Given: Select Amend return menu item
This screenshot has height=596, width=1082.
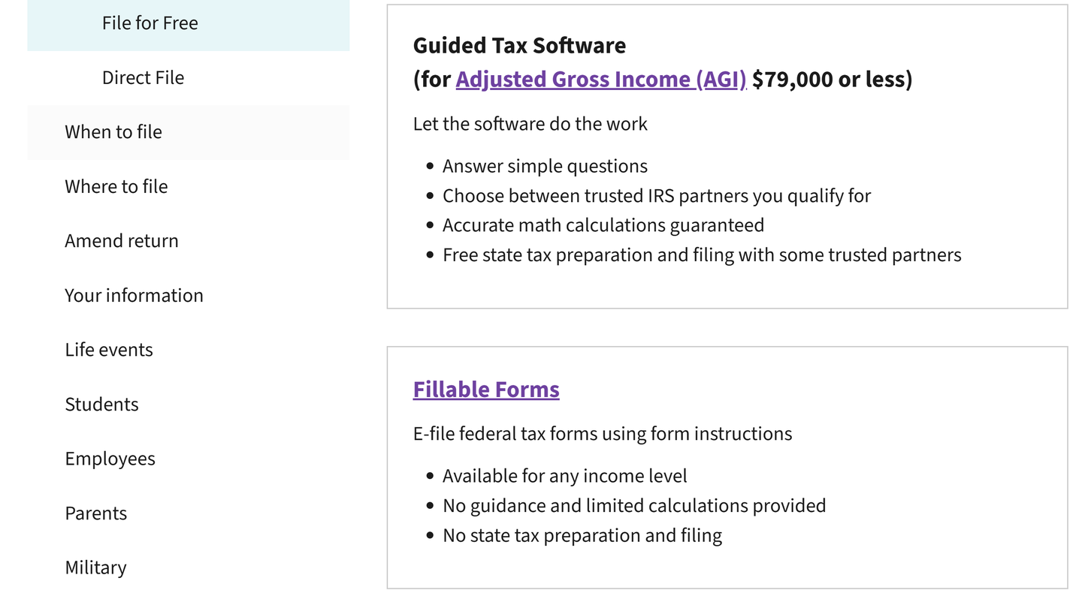Looking at the screenshot, I should click(188, 241).
